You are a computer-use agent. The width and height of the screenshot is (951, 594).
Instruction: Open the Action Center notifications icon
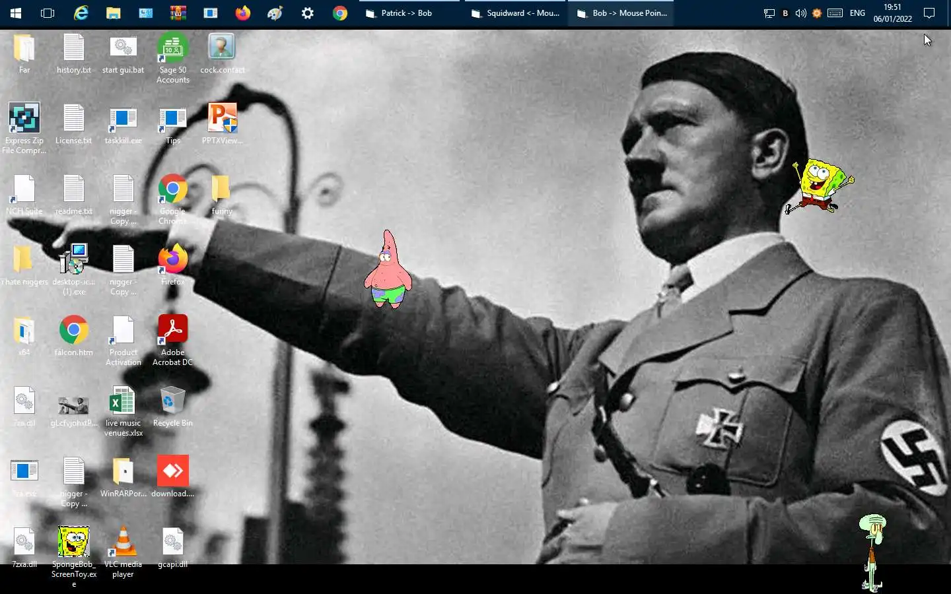coord(929,13)
